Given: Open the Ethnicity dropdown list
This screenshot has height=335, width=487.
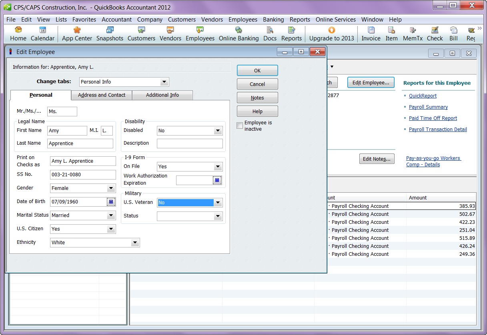Looking at the screenshot, I should [135, 243].
